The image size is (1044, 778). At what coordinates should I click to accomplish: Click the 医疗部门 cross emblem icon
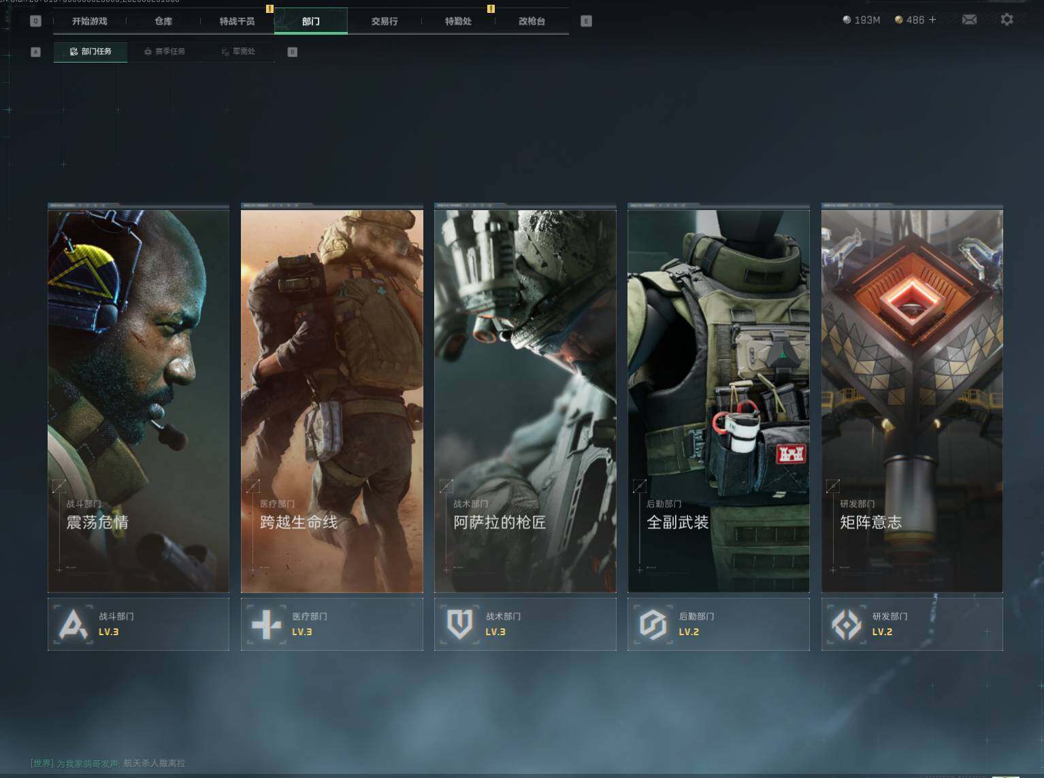coord(266,624)
